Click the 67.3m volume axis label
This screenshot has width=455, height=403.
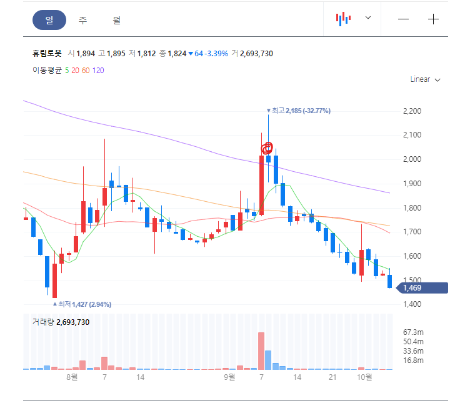click(413, 332)
